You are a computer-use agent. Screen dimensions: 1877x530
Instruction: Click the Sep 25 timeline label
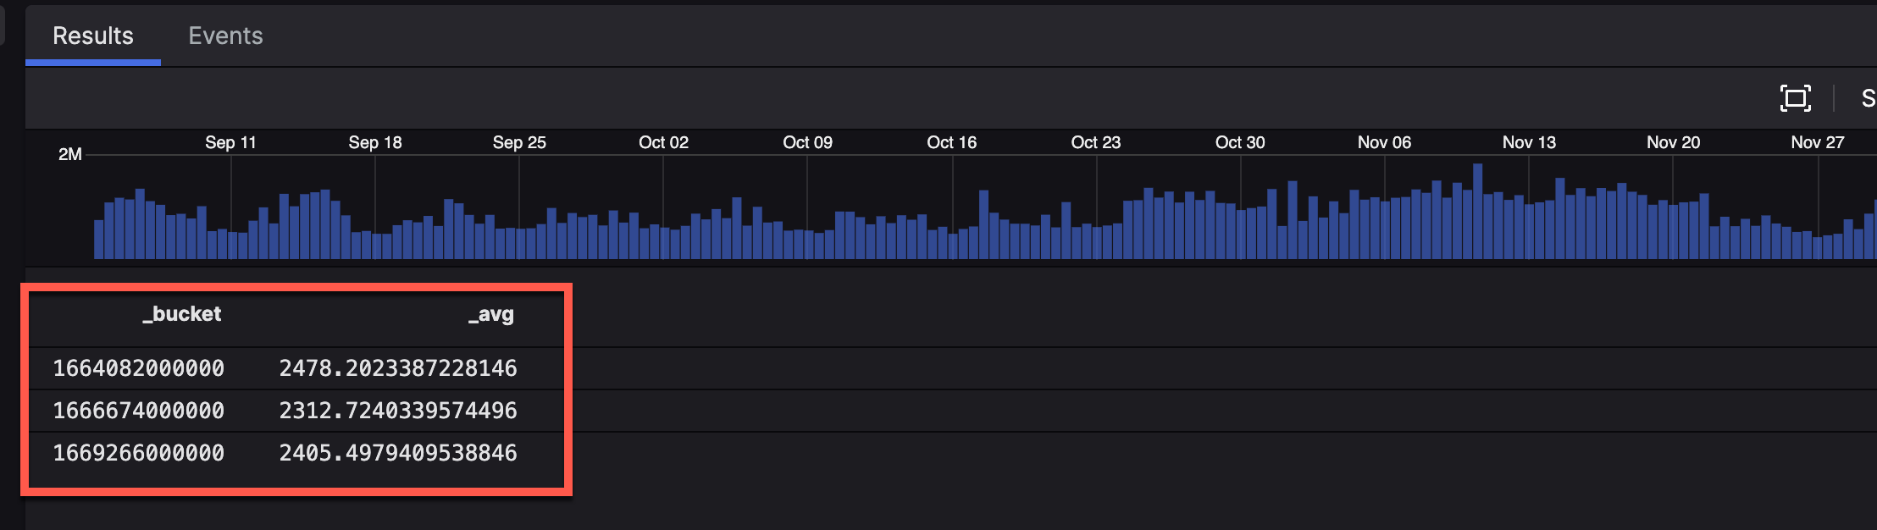(x=519, y=142)
